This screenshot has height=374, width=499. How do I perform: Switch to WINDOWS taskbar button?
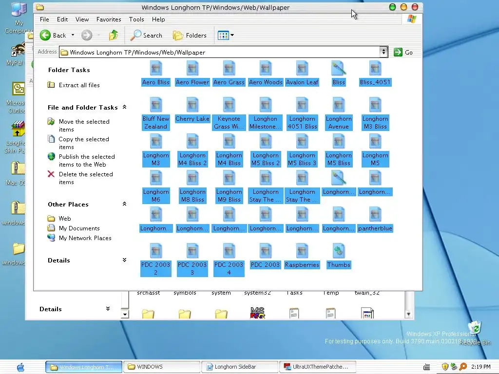[162, 367]
